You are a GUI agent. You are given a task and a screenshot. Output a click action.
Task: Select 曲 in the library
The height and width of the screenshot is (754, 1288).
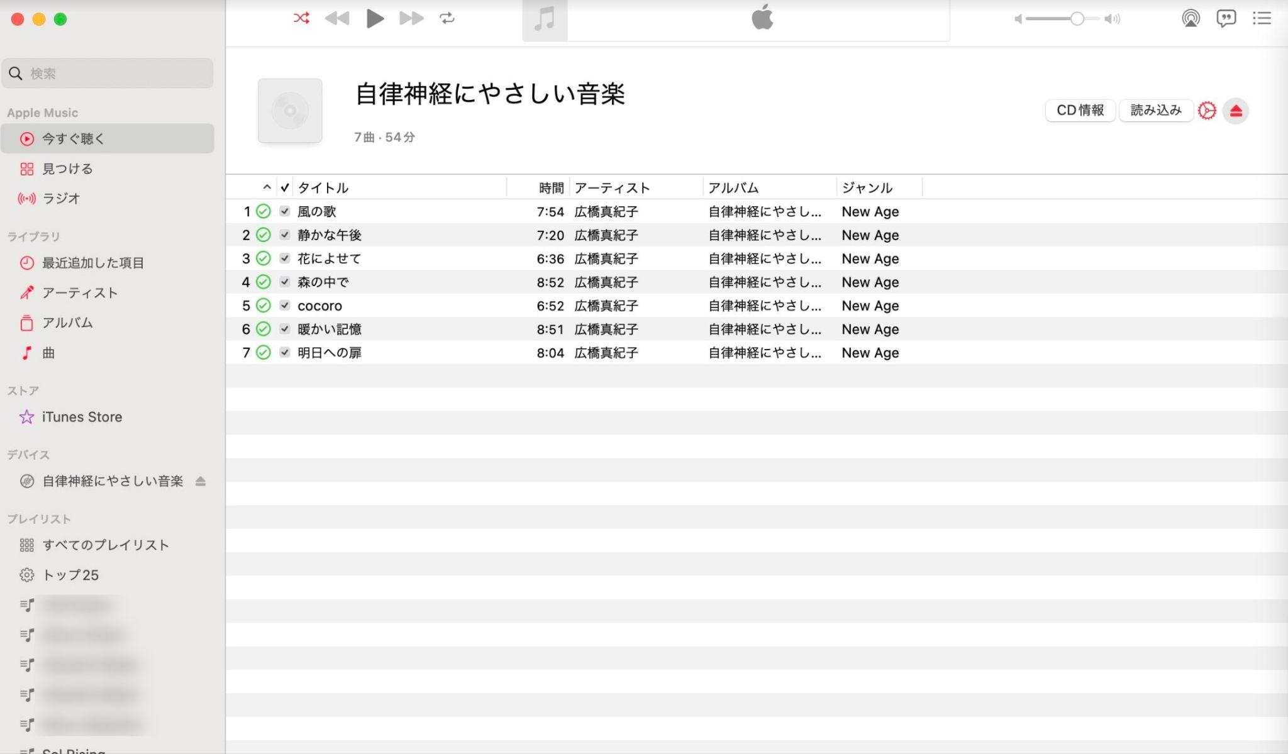(x=108, y=353)
